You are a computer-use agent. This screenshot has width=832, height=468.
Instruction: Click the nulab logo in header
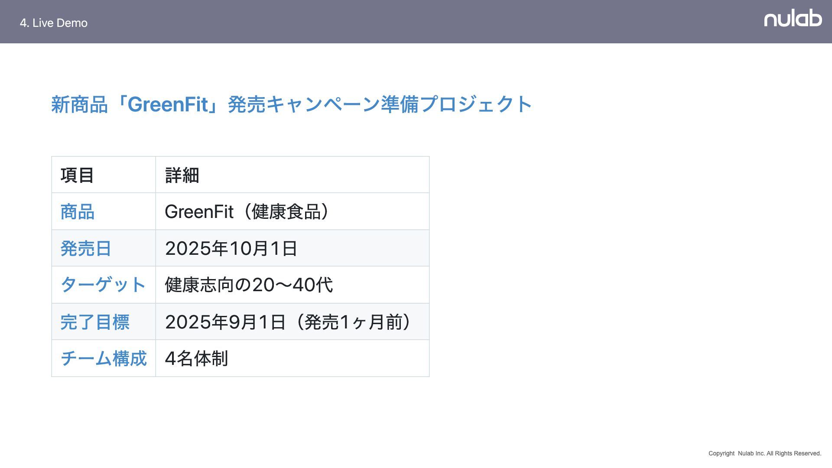coord(793,19)
